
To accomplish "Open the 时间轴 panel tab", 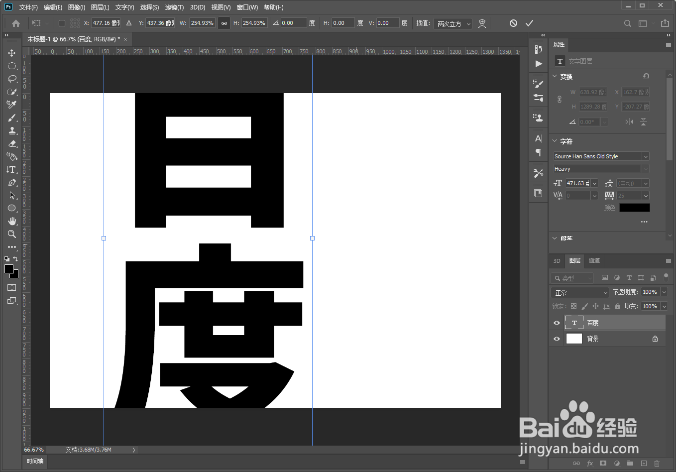I will pos(35,461).
